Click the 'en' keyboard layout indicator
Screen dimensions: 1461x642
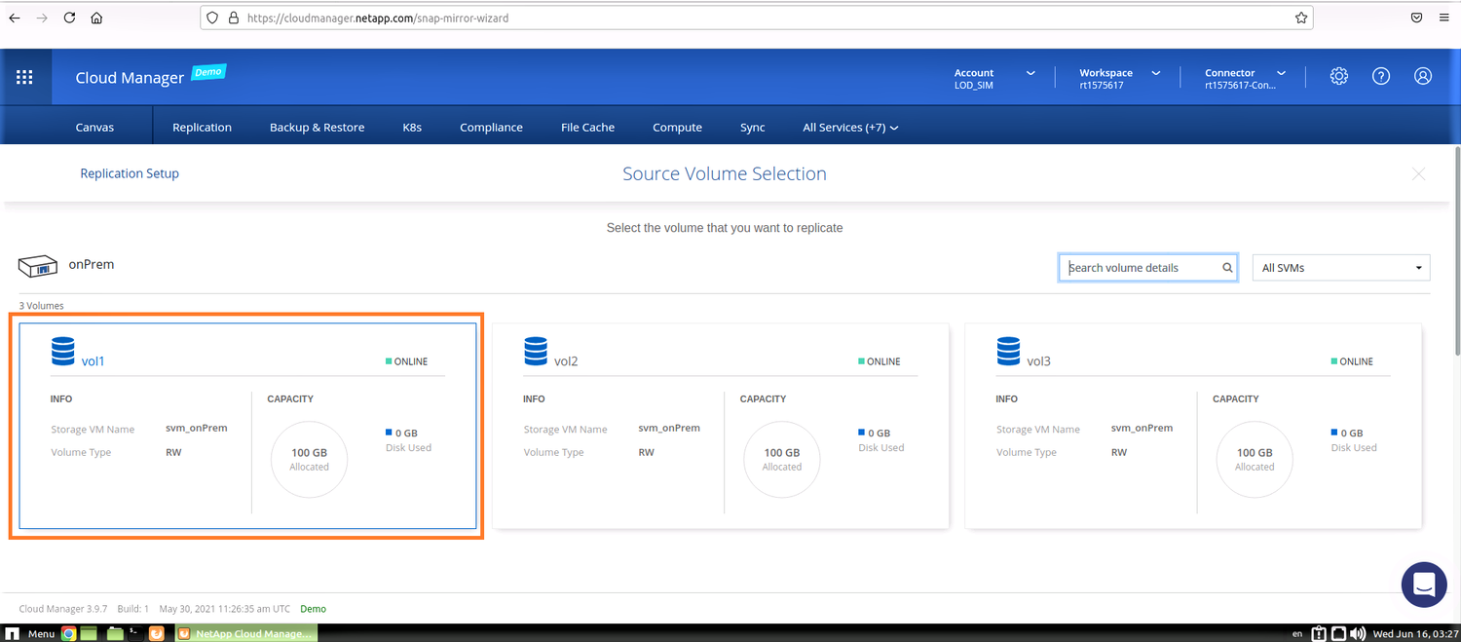(x=1296, y=634)
